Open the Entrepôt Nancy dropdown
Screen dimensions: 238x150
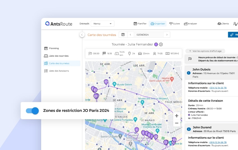(103, 24)
